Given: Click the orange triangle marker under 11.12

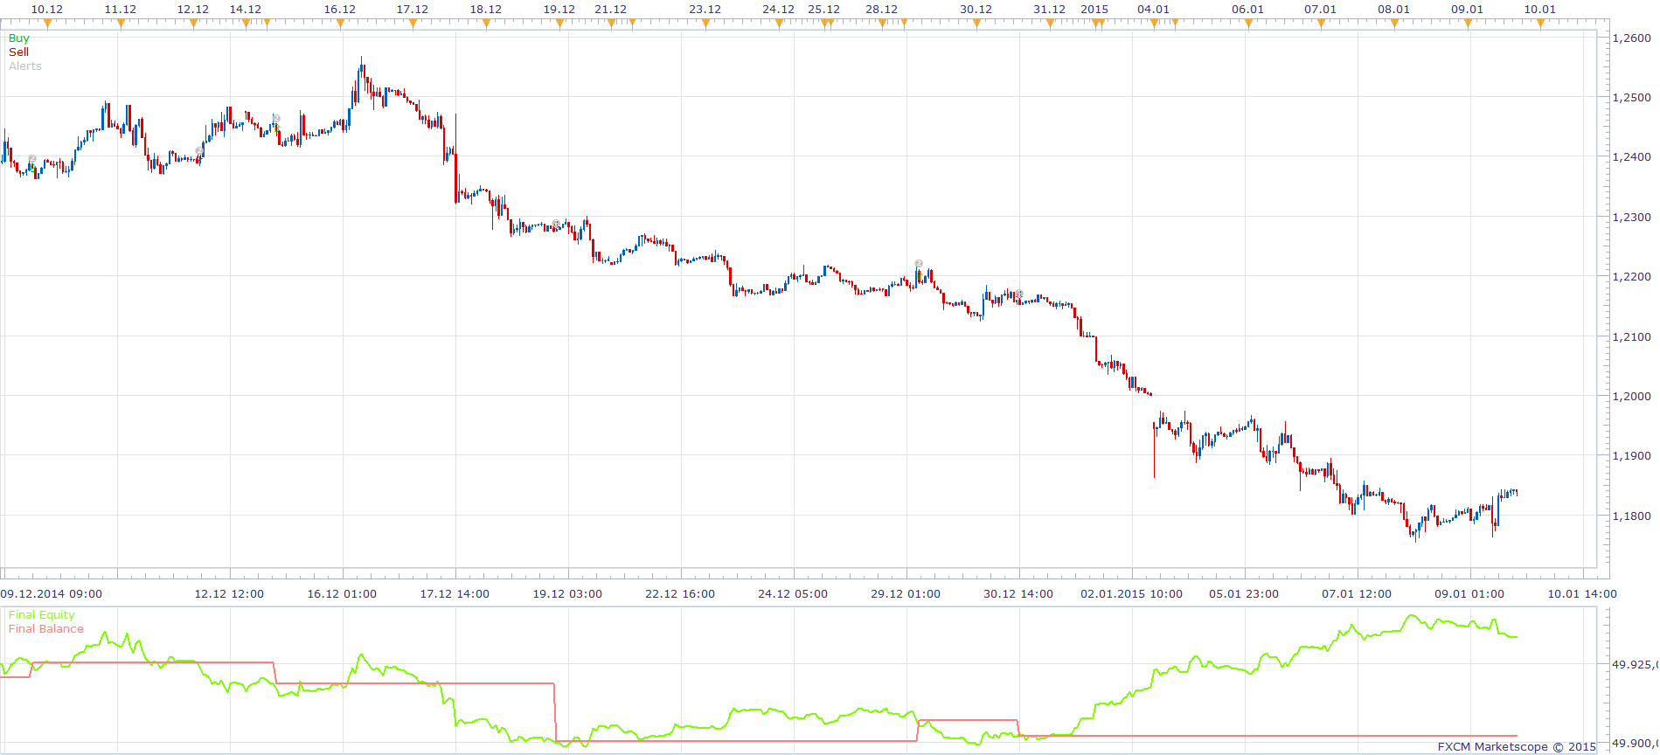Looking at the screenshot, I should click(x=121, y=24).
